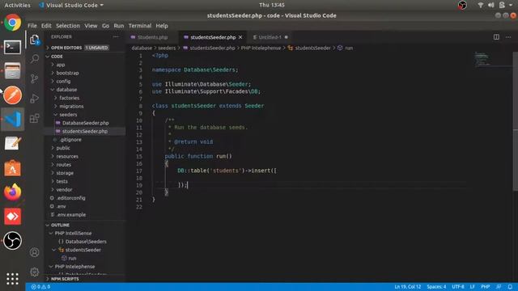Image resolution: width=518 pixels, height=291 pixels.
Task: Change end of line sequence LF
Action: [x=473, y=287]
